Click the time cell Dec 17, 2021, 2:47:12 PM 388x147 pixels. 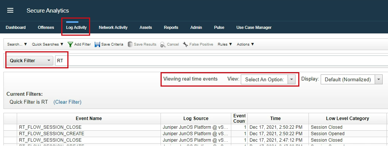click(276, 140)
